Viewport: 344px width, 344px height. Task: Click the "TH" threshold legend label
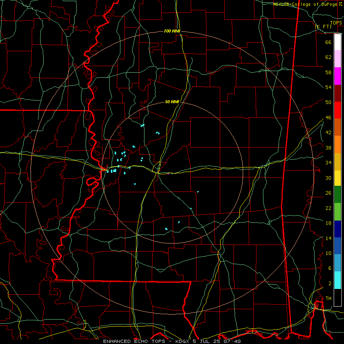point(328,299)
